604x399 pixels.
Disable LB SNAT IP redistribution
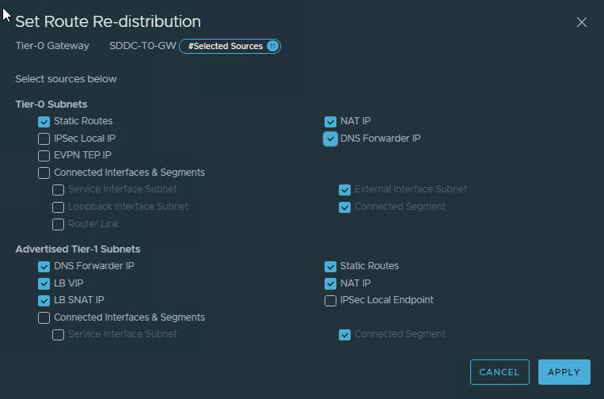click(44, 301)
